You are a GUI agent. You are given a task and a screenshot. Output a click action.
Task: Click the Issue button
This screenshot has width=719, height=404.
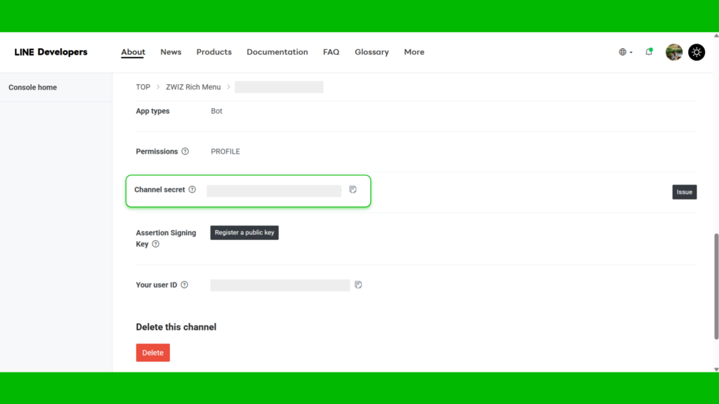point(685,192)
